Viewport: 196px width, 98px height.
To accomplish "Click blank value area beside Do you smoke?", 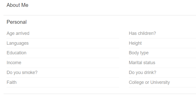I will click(78, 72).
